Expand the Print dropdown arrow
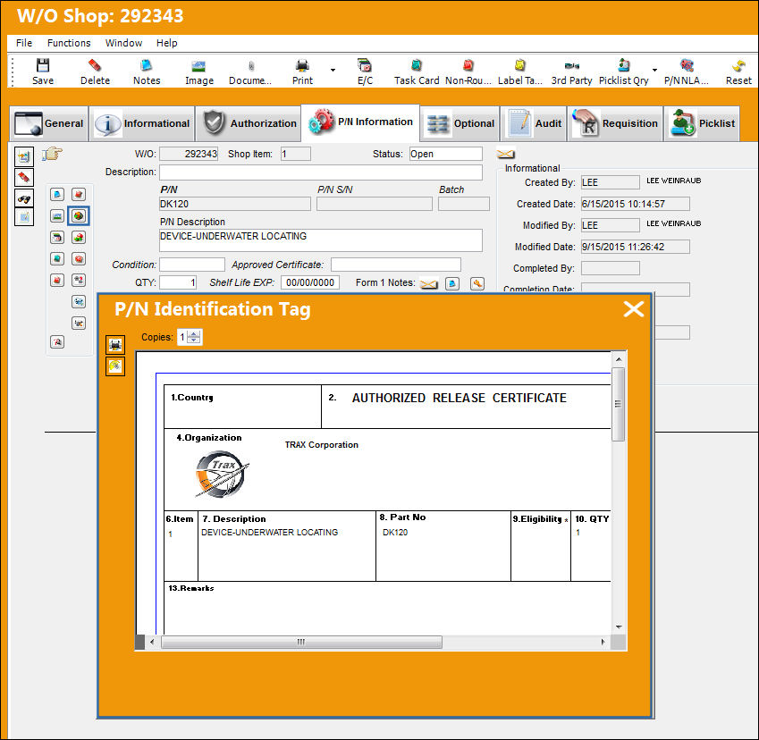 coord(333,71)
